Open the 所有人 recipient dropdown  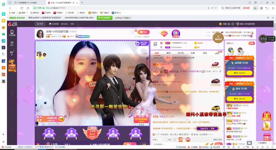158,140
